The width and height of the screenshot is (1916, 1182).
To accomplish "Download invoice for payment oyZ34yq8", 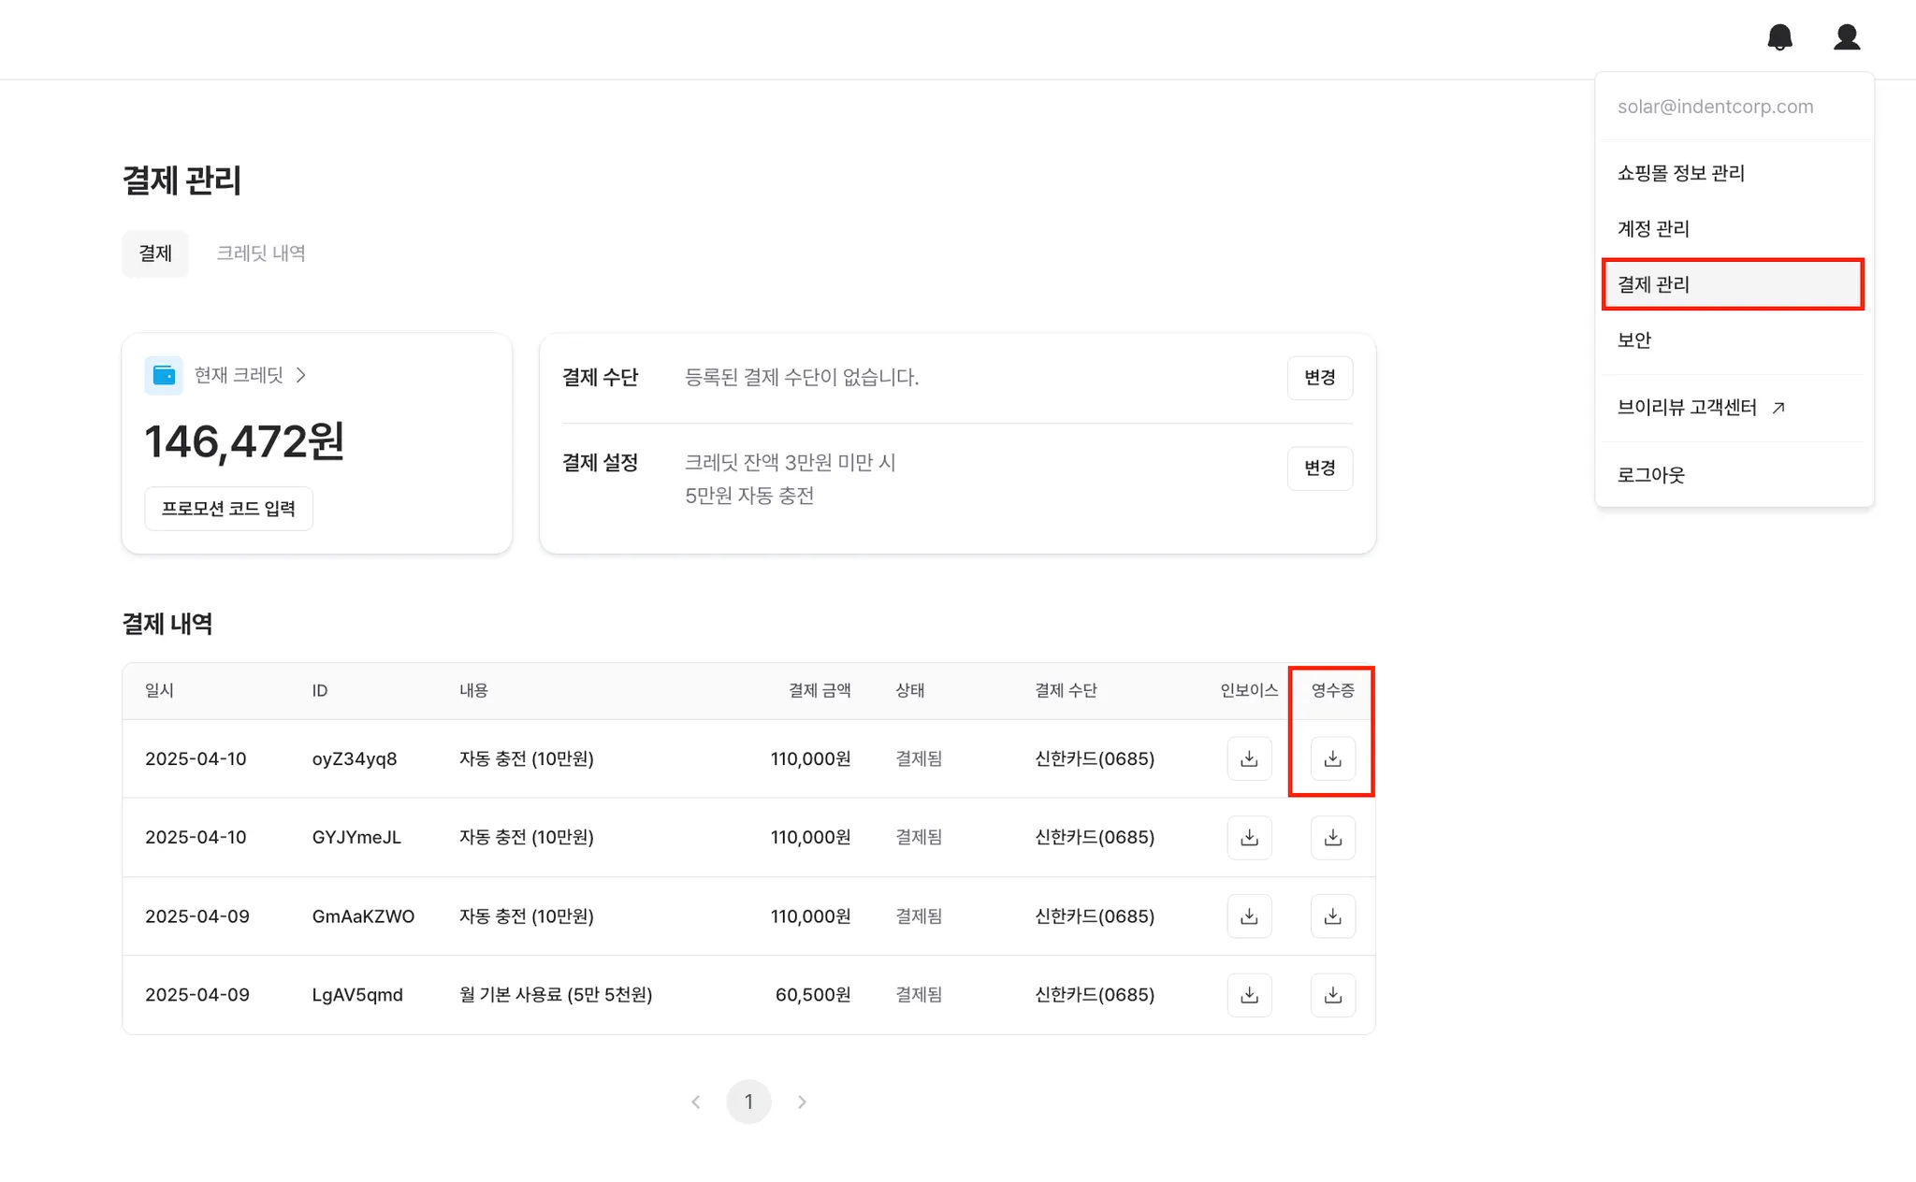I will coord(1249,758).
